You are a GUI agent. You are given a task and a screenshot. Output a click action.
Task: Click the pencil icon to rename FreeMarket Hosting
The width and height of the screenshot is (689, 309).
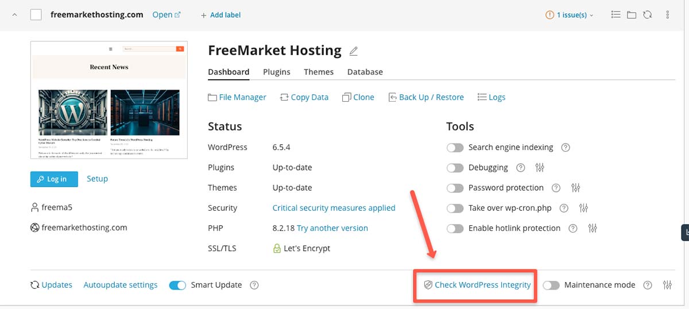tap(354, 51)
